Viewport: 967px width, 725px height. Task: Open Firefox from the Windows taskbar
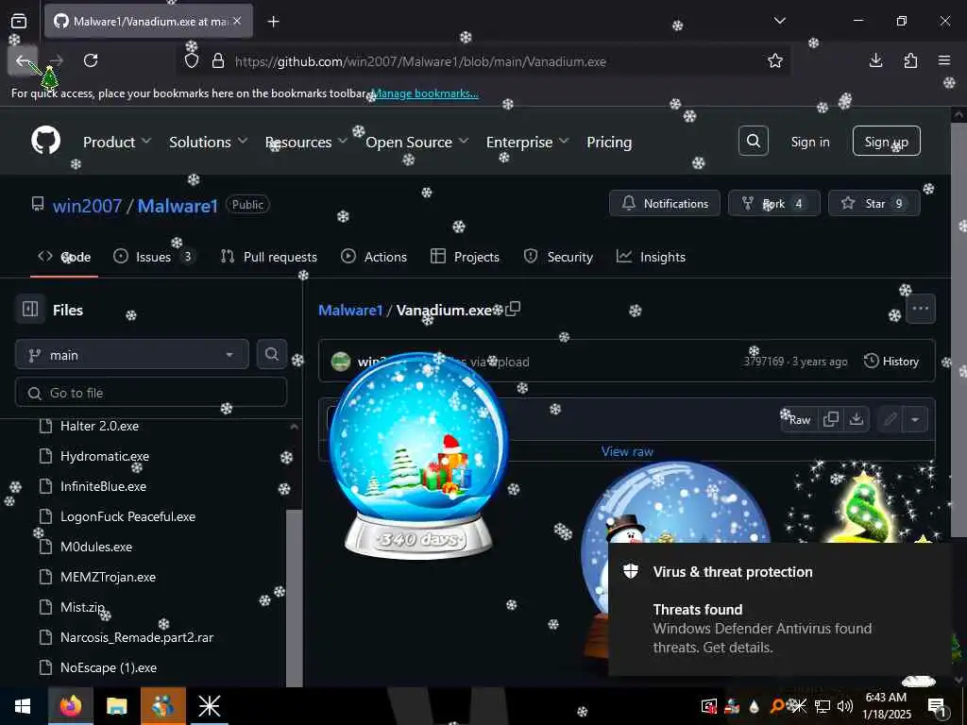pos(70,706)
